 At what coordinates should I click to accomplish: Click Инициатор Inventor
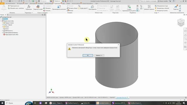[161, 10]
